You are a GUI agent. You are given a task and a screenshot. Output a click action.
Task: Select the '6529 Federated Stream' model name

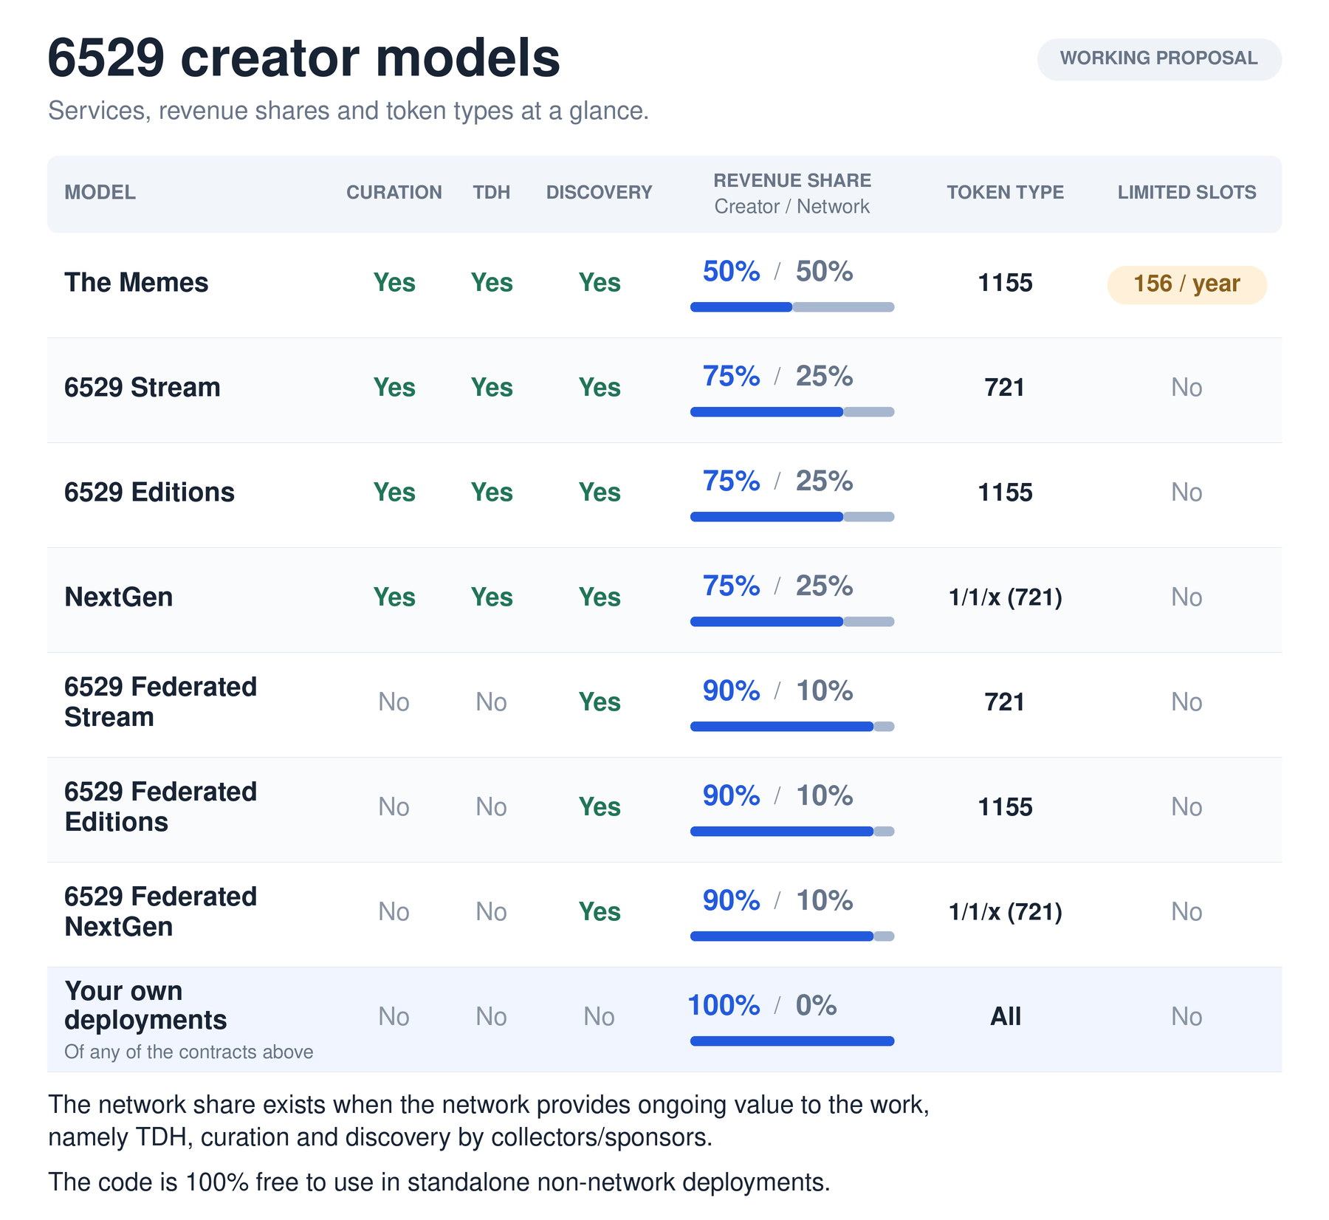coord(161,702)
